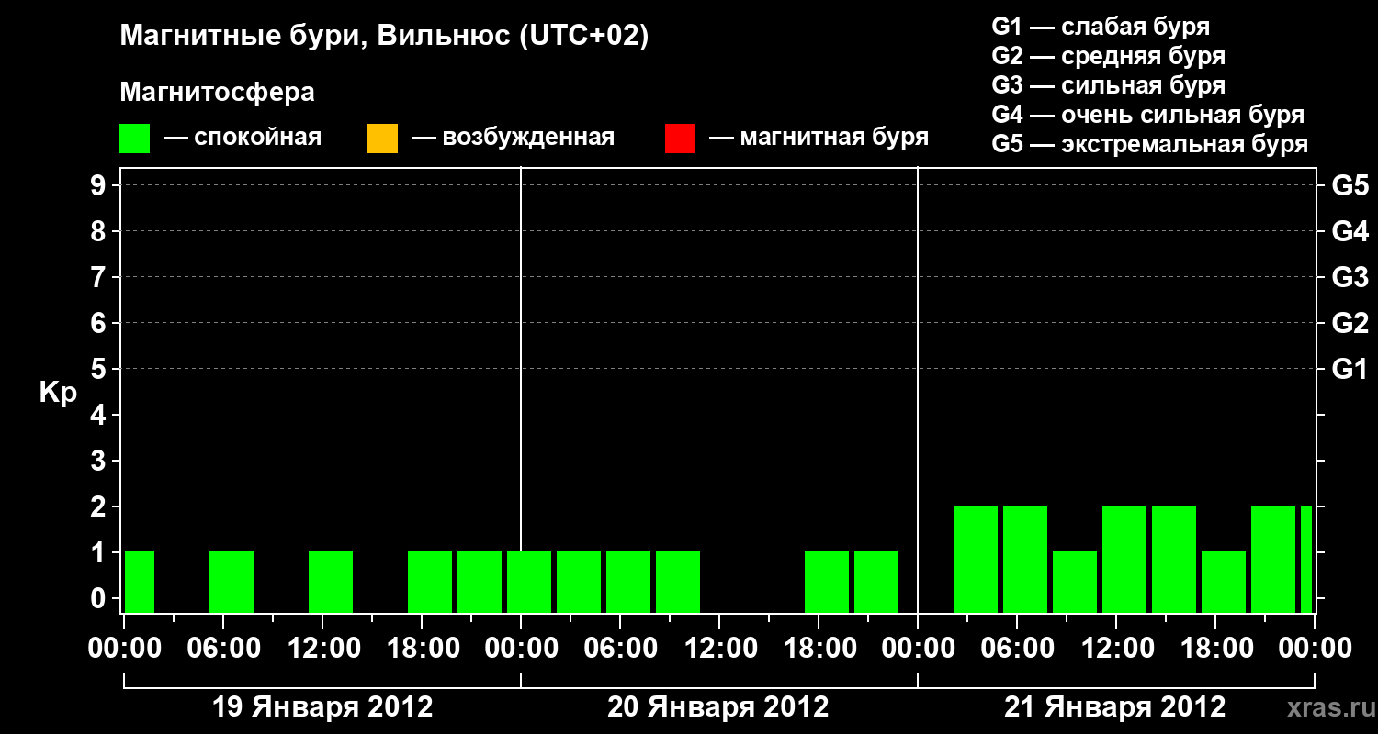The width and height of the screenshot is (1378, 734).
Task: Click the 'Kp' axis label
Action: pos(58,393)
